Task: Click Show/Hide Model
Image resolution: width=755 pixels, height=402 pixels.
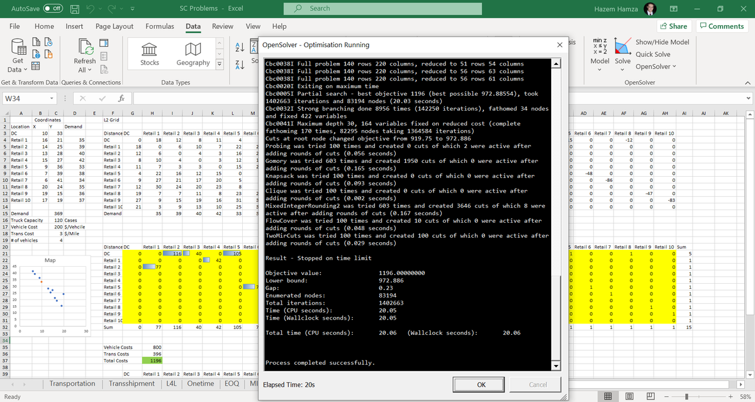Action: tap(663, 42)
